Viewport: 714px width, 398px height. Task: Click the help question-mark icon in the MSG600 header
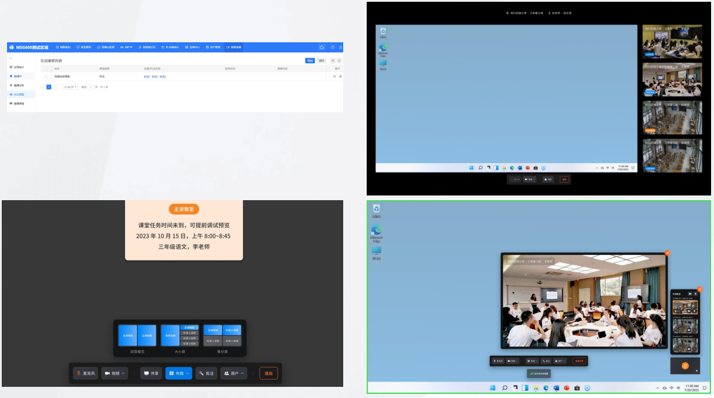click(x=333, y=47)
